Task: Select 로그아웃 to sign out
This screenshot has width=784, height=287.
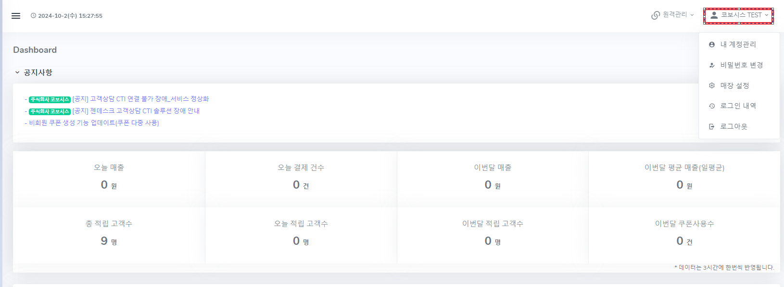Action: coord(733,127)
